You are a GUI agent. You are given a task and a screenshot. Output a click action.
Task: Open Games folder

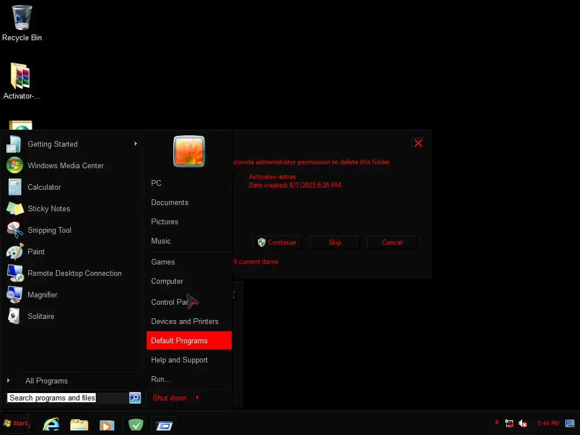[x=189, y=262]
